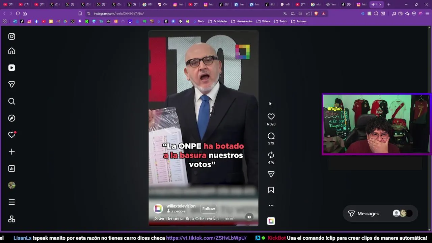Bookmark this page in address bar
This screenshot has height=243, width=432.
point(80,13)
